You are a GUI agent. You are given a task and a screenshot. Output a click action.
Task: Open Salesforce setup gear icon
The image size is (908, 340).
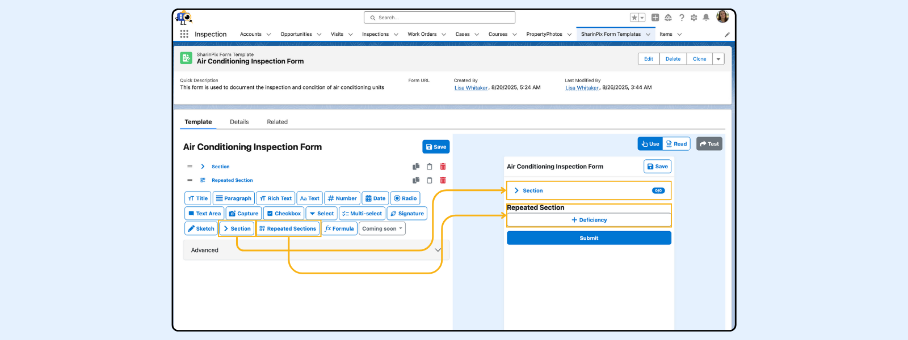[693, 18]
